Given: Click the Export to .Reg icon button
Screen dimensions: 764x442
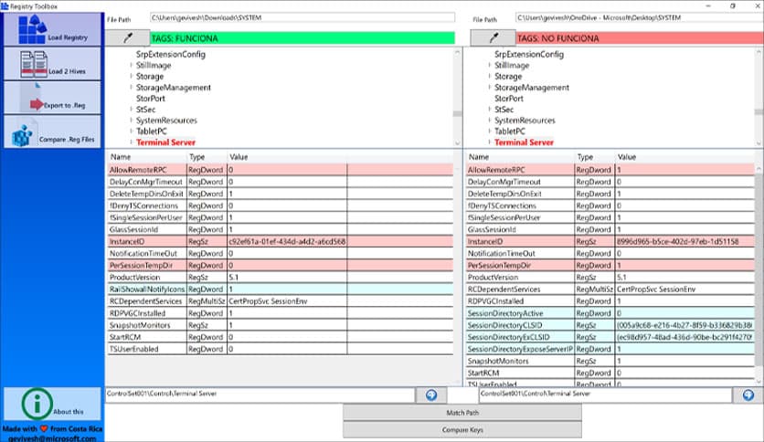Looking at the screenshot, I should point(52,98).
